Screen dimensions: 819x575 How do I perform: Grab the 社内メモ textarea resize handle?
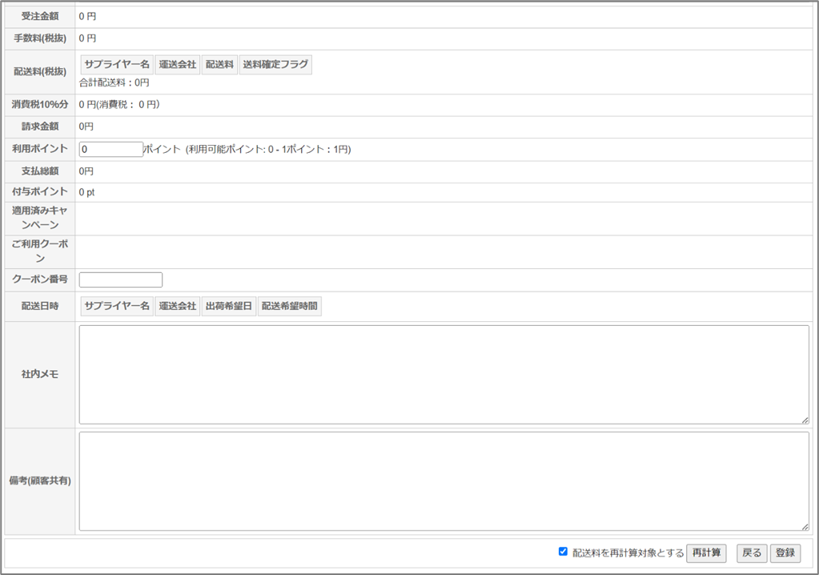[x=805, y=420]
